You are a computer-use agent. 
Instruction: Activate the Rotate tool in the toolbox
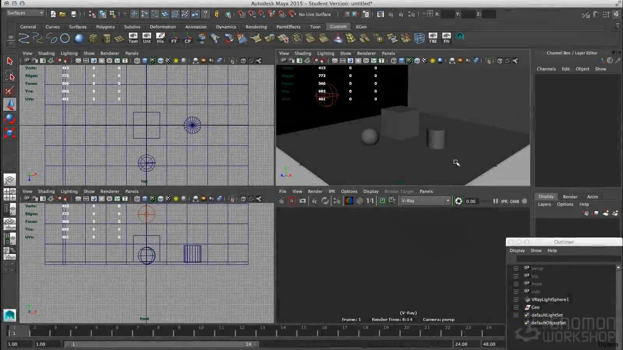click(10, 119)
